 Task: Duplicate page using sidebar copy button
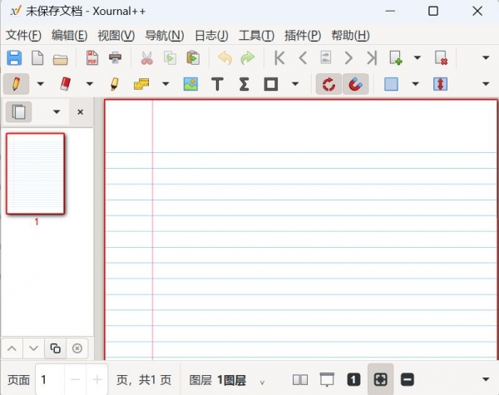point(55,348)
